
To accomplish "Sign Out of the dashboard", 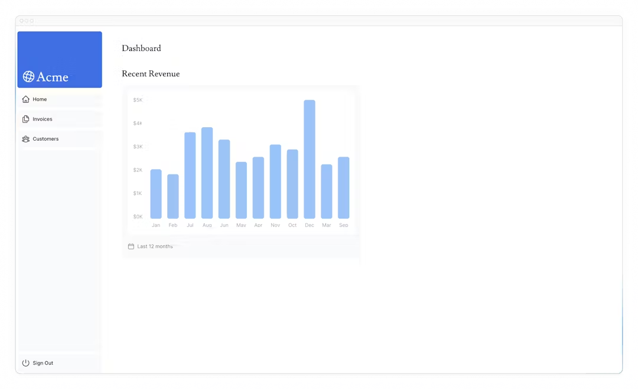I will click(x=60, y=363).
